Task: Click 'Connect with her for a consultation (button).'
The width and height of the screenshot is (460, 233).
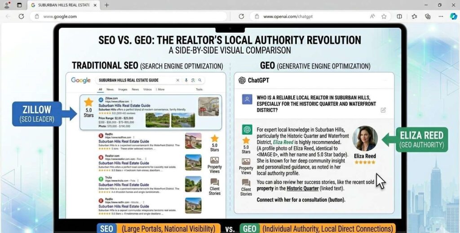Action: coord(301,200)
